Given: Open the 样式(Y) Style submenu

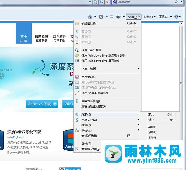Looking at the screenshot, I should tap(108, 125).
